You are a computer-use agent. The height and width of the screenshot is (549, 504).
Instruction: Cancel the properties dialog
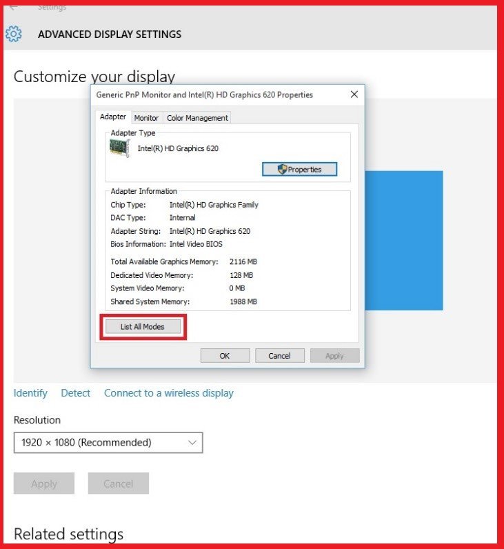[x=280, y=356]
